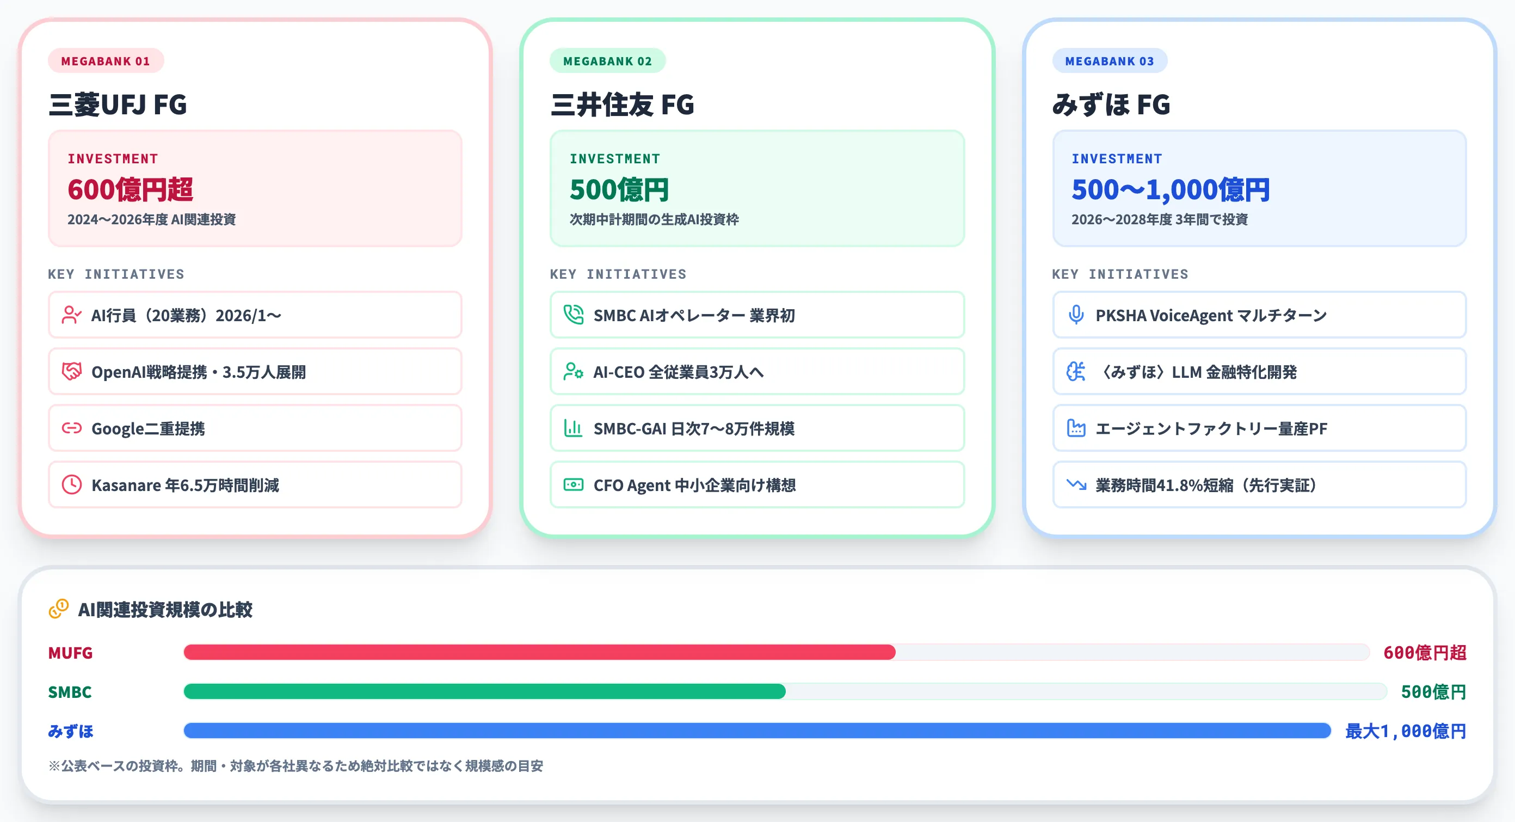Image resolution: width=1515 pixels, height=822 pixels.
Task: Click the 最大1,000億円 value label
Action: (x=1406, y=731)
